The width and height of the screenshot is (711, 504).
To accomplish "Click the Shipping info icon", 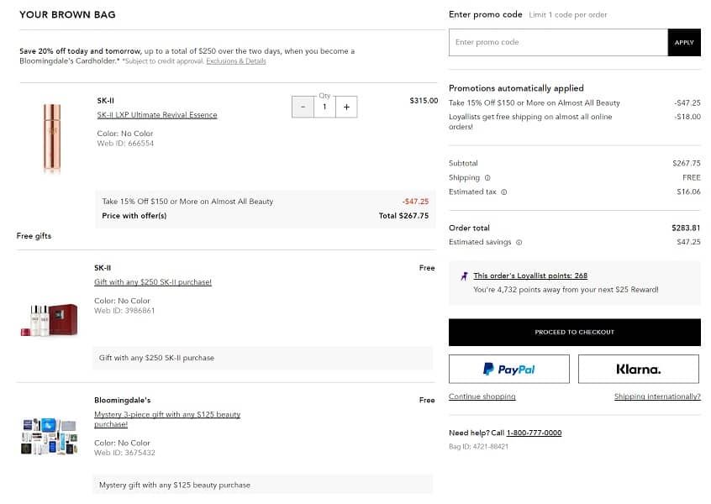I will 487,178.
